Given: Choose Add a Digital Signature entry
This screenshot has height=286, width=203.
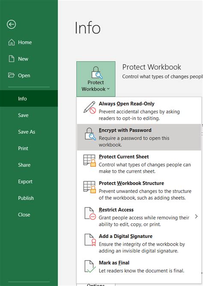Looking at the screenshot, I should (139, 243).
